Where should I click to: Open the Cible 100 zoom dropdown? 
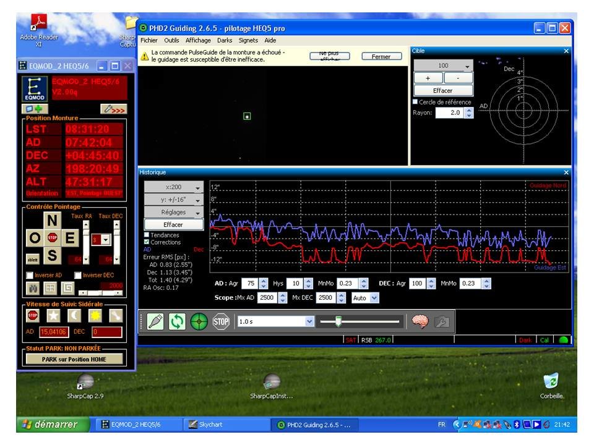coord(444,66)
